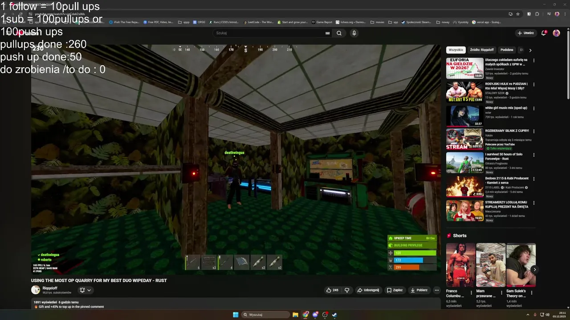Viewport: 570px width, 320px height.
Task: Click the Windows Start button
Action: click(x=236, y=315)
